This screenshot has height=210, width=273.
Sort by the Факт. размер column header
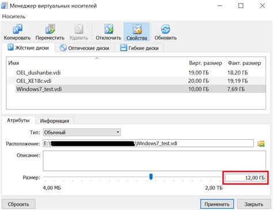(245, 63)
